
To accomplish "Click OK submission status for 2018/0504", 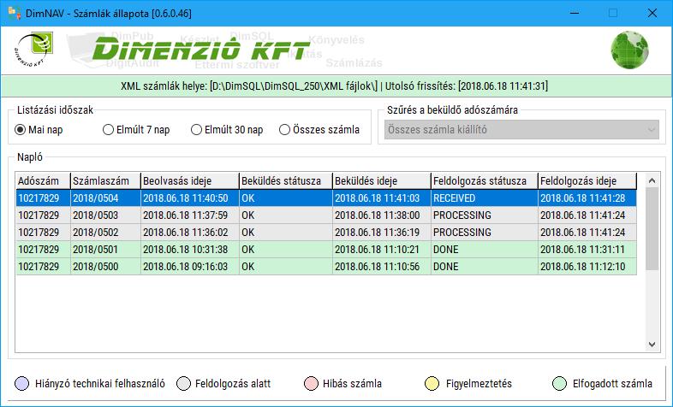I will click(286, 198).
